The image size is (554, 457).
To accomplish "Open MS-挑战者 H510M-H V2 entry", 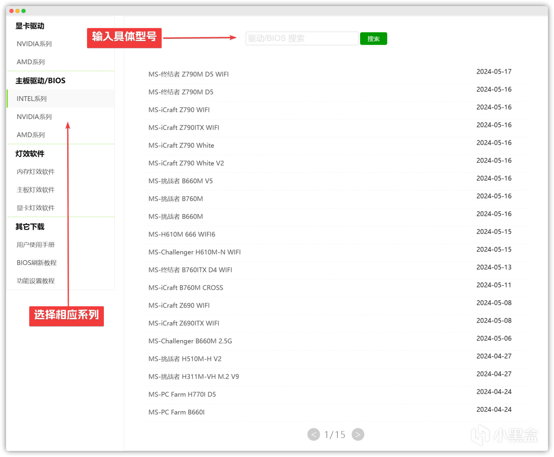I will tap(185, 359).
